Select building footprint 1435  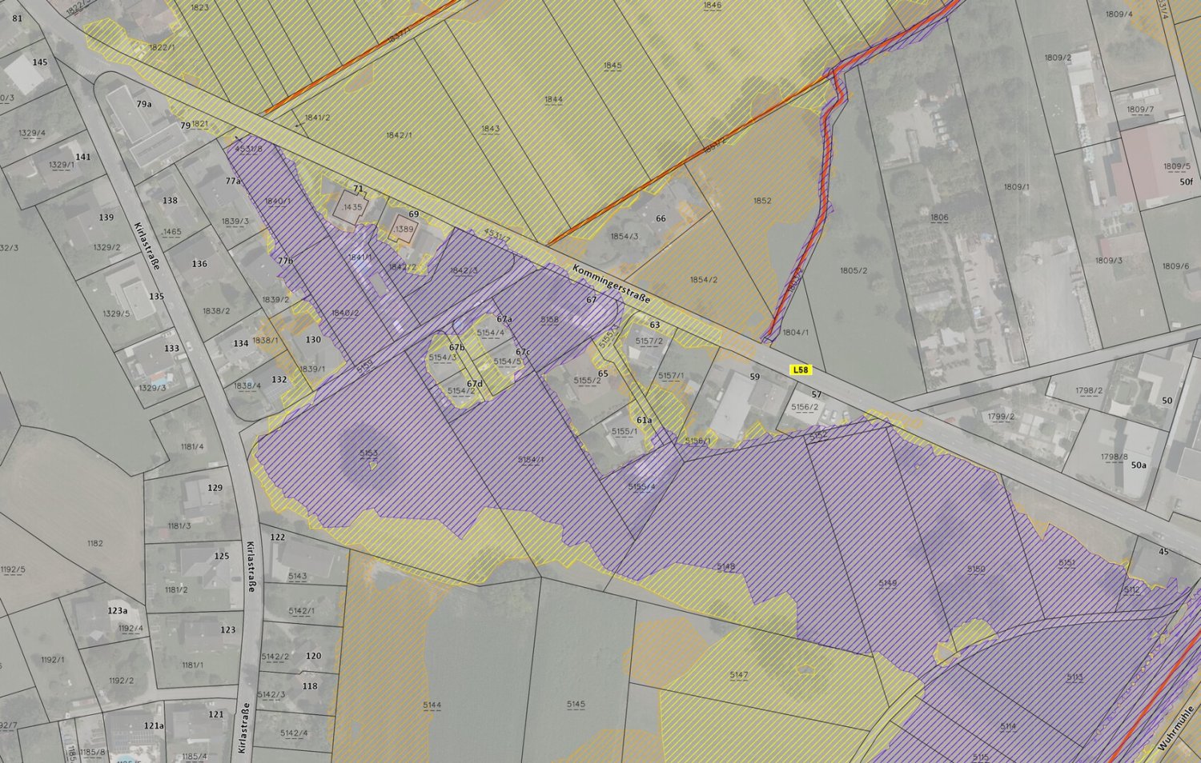(x=352, y=207)
